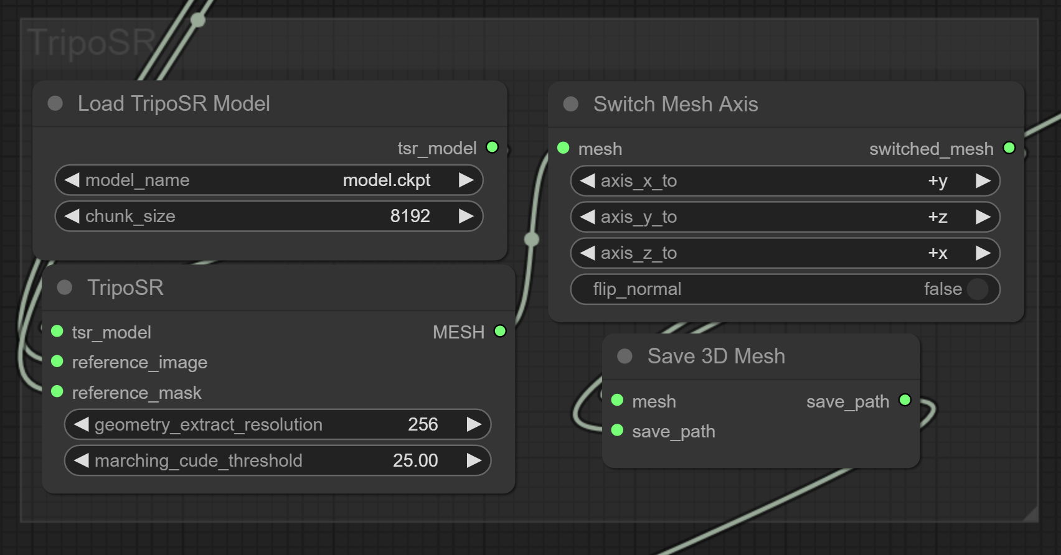This screenshot has height=555, width=1061.
Task: Click the reference_mask input port
Action: pos(57,391)
